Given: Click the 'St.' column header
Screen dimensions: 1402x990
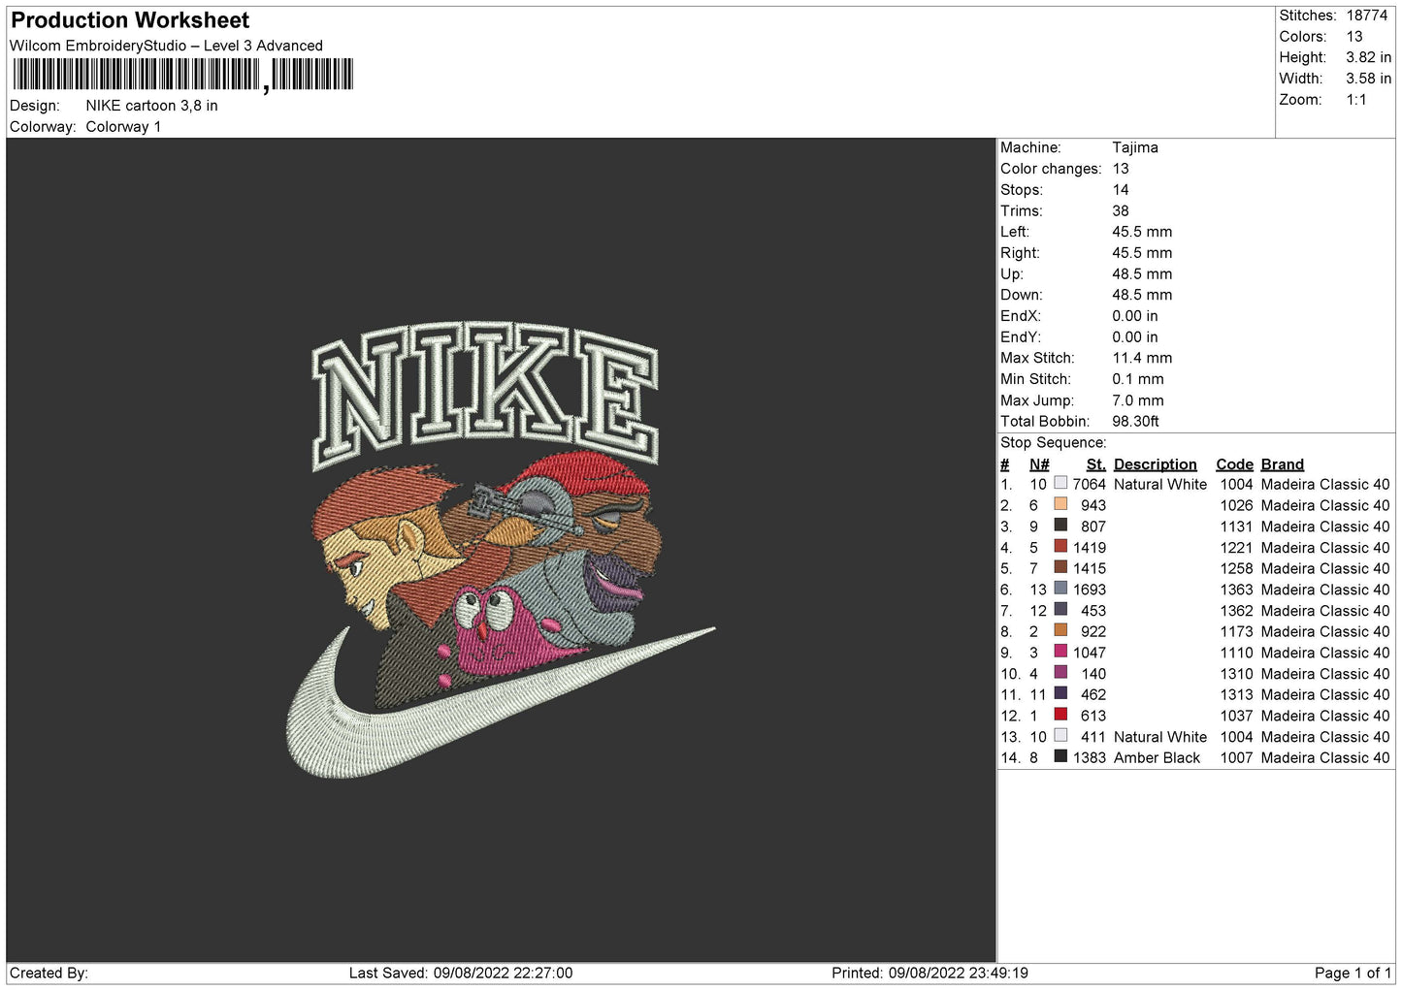Looking at the screenshot, I should 1095,464.
